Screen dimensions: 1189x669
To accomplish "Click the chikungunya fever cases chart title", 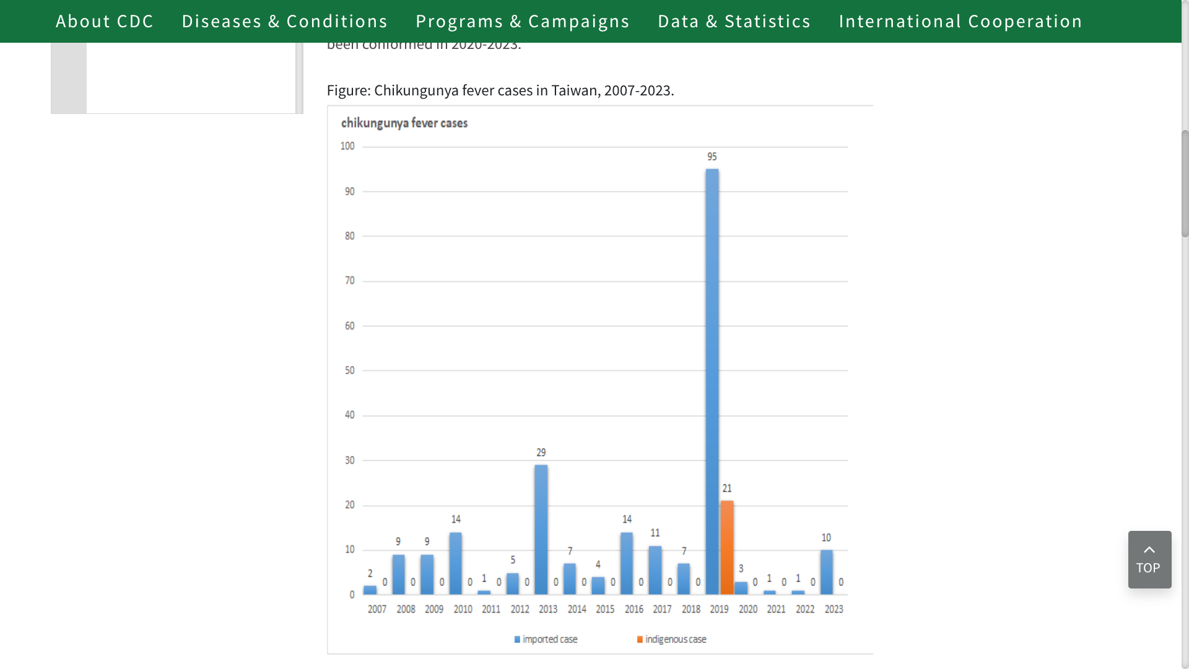I will point(404,123).
